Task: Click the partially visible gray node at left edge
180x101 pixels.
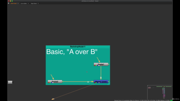Action: [x=10, y=82]
